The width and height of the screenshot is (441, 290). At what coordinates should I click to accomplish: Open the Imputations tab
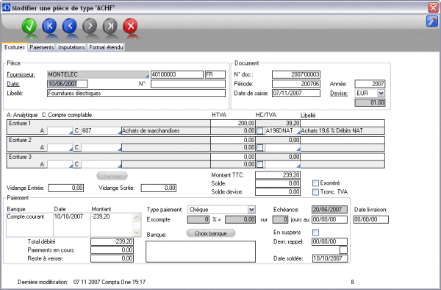coord(71,47)
